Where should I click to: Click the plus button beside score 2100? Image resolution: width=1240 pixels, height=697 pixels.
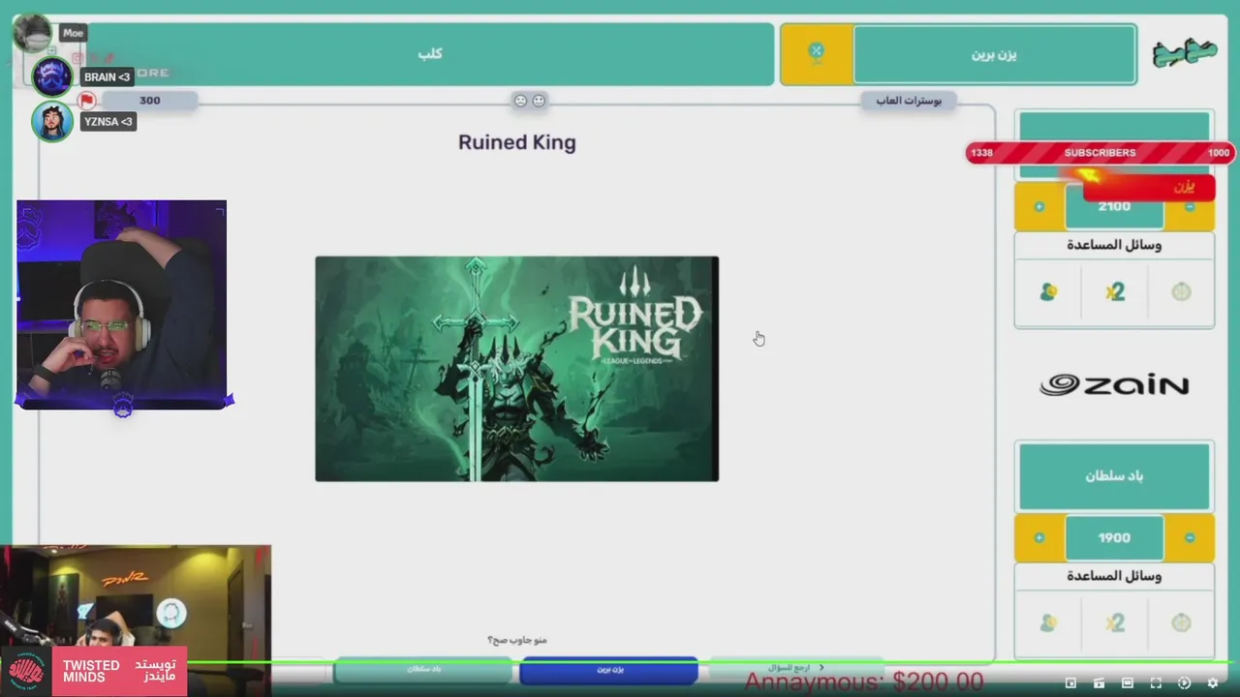click(1039, 206)
